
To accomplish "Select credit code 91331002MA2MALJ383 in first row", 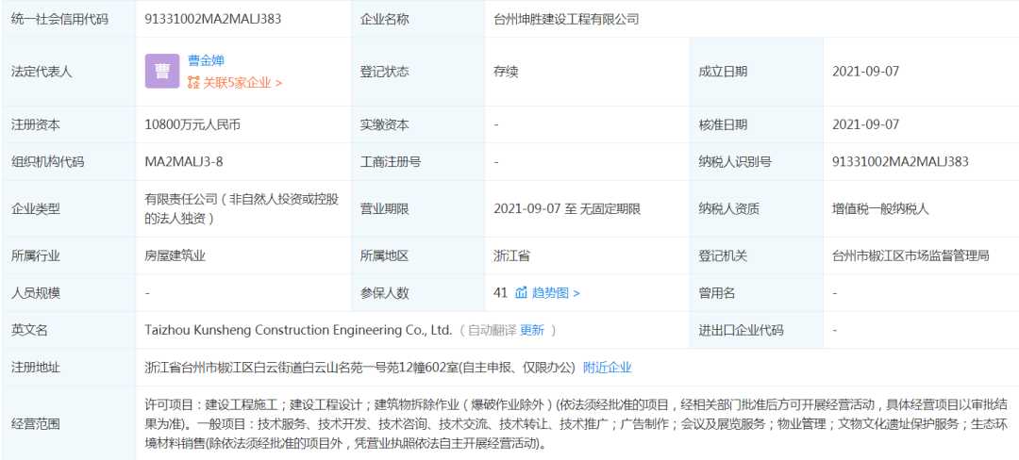I will (x=213, y=20).
